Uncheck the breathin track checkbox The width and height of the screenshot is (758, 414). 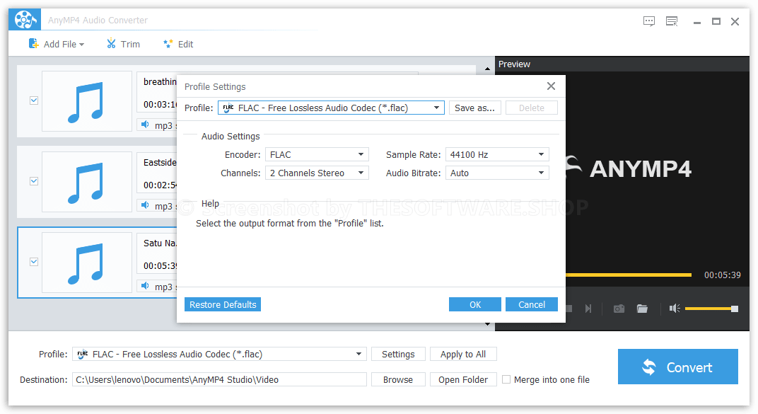[34, 100]
